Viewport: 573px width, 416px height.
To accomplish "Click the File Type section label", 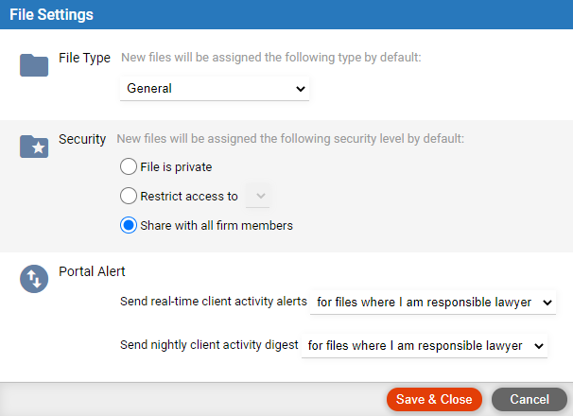I will point(84,58).
